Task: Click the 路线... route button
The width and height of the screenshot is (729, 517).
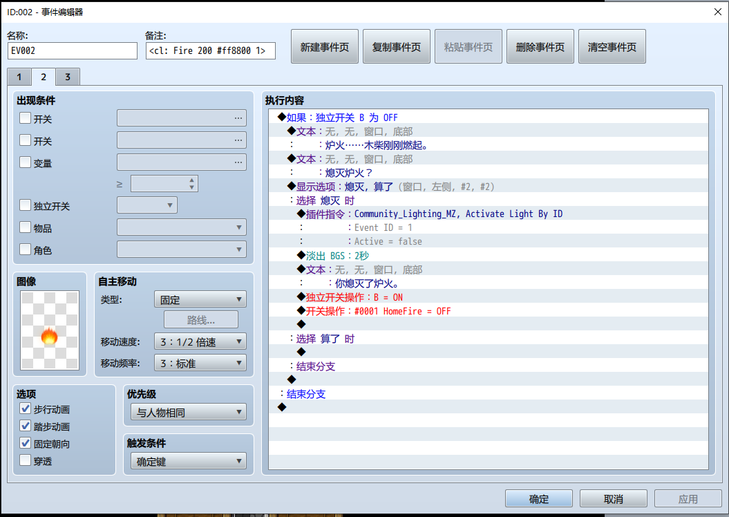Action: point(201,320)
